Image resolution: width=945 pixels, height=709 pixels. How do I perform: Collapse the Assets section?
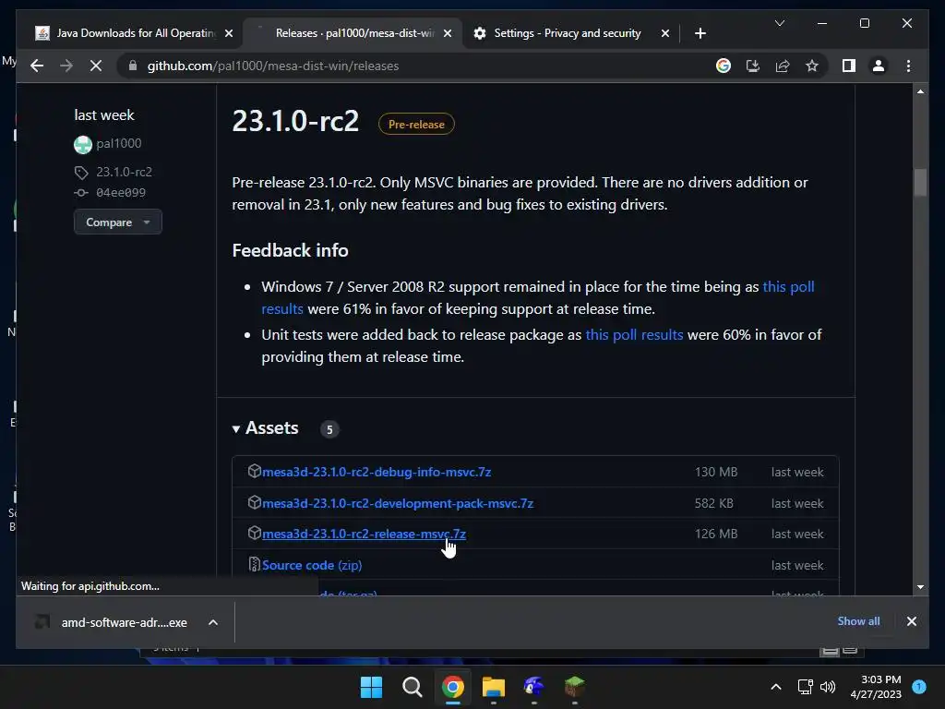point(265,428)
